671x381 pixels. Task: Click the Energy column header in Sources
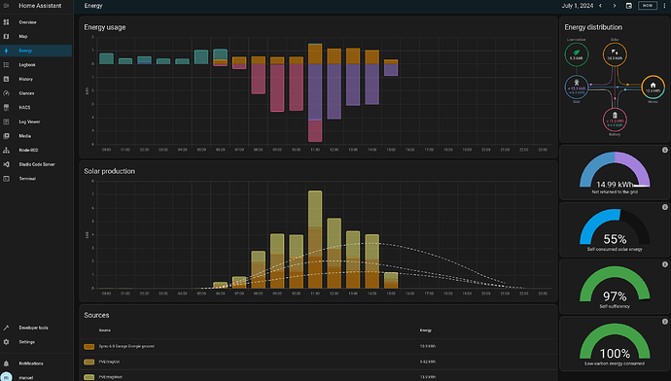pyautogui.click(x=425, y=330)
